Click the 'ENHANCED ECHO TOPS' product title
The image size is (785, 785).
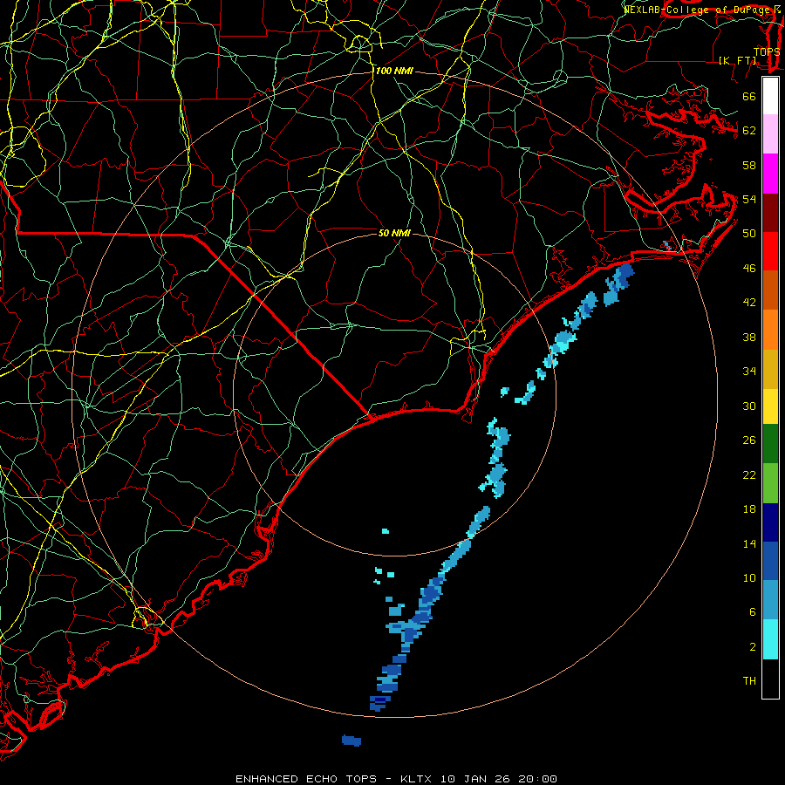pos(306,779)
